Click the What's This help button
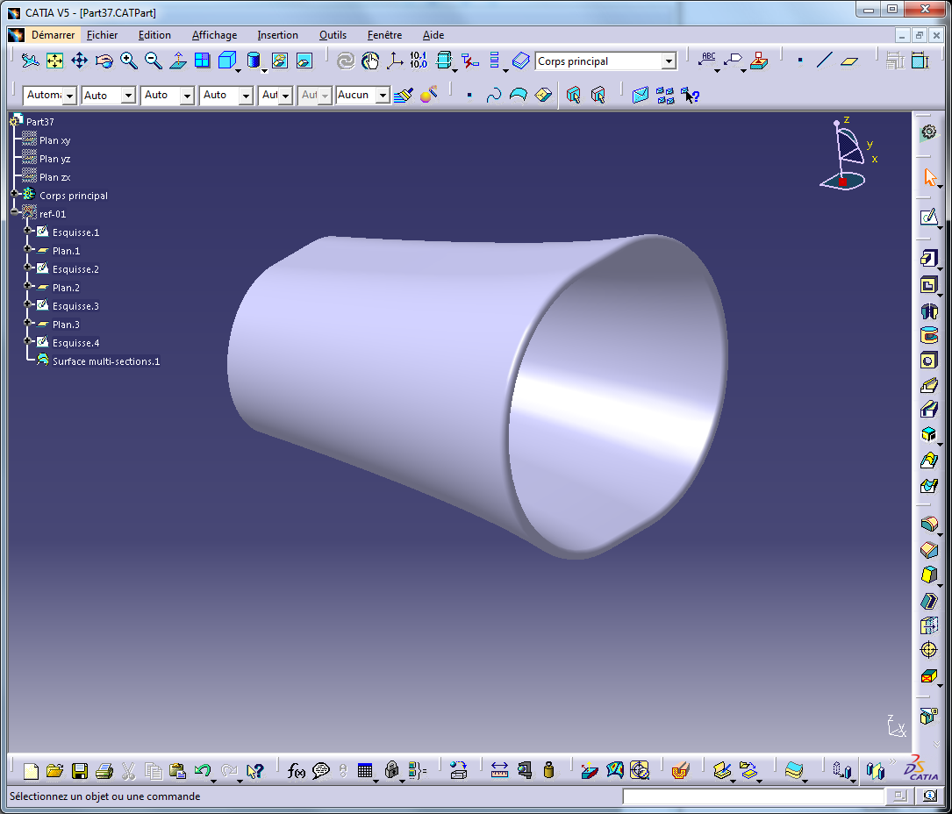The height and width of the screenshot is (814, 952). [256, 771]
